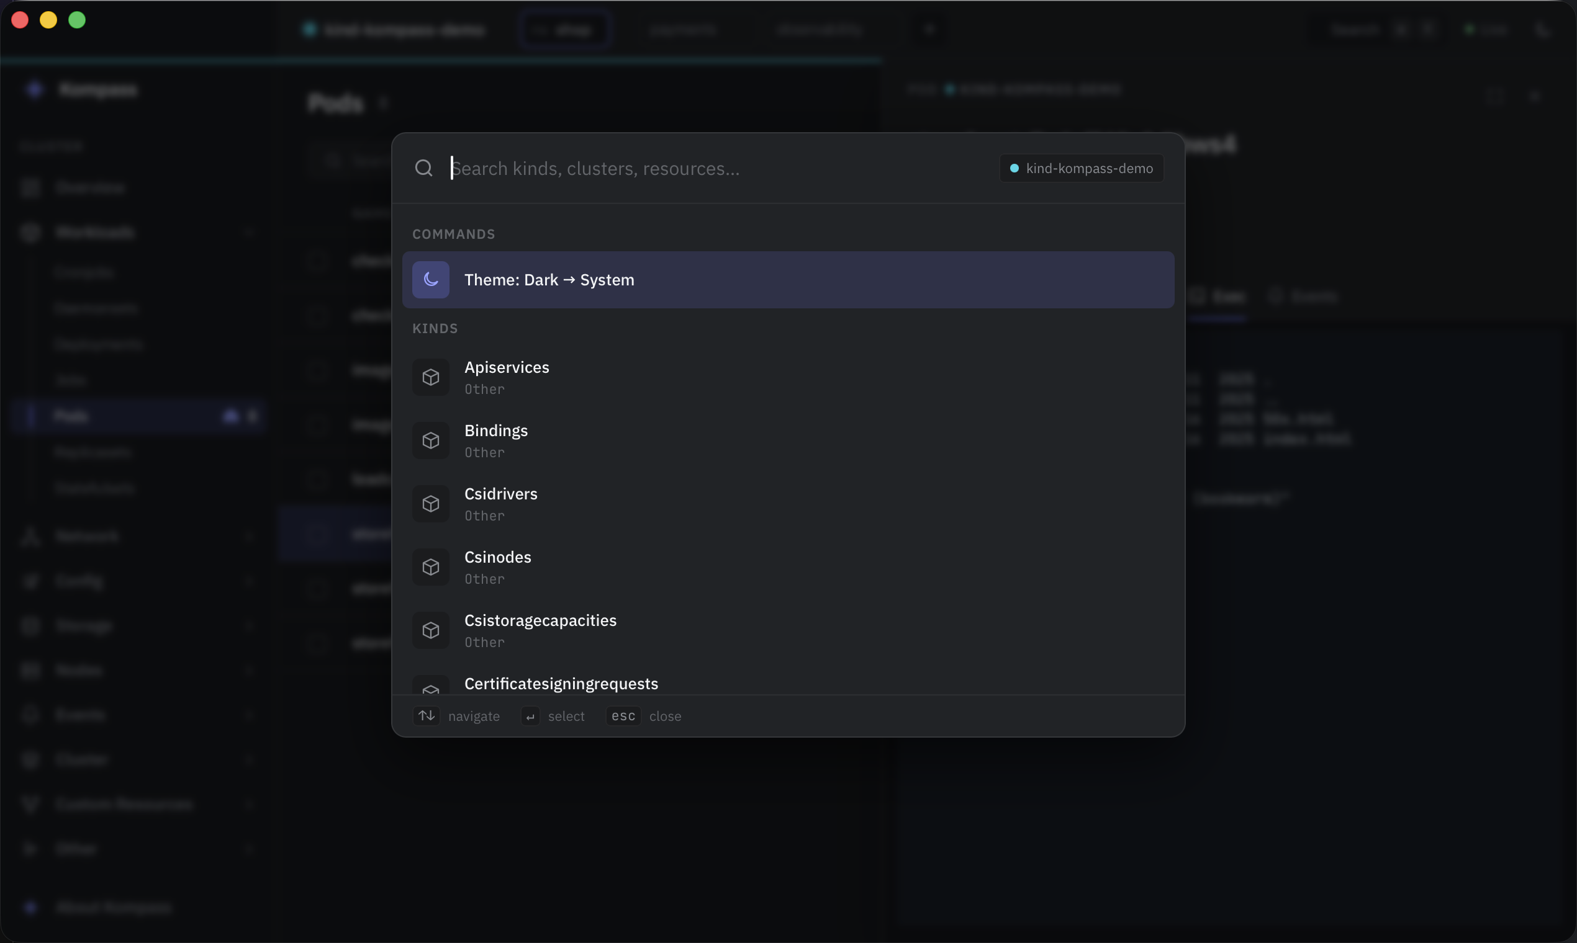Click the moon icon of the Theme command
The width and height of the screenshot is (1577, 943).
430,280
